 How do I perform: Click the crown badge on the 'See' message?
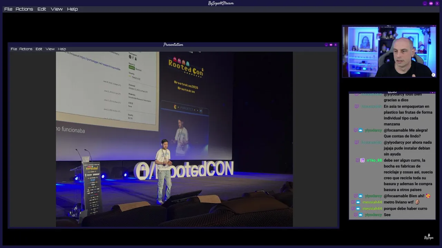(x=361, y=215)
